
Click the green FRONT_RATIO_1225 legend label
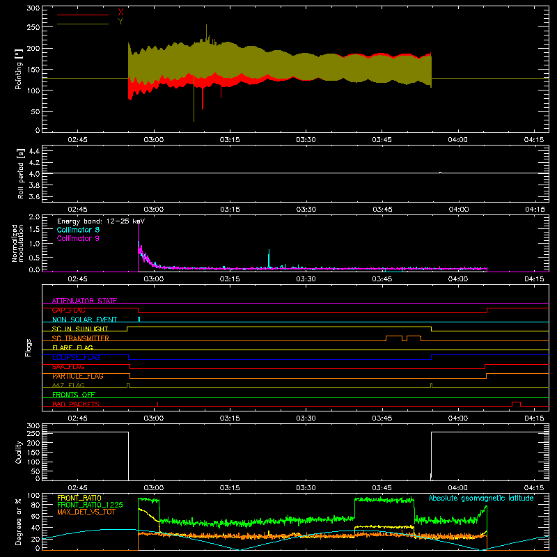tap(91, 505)
